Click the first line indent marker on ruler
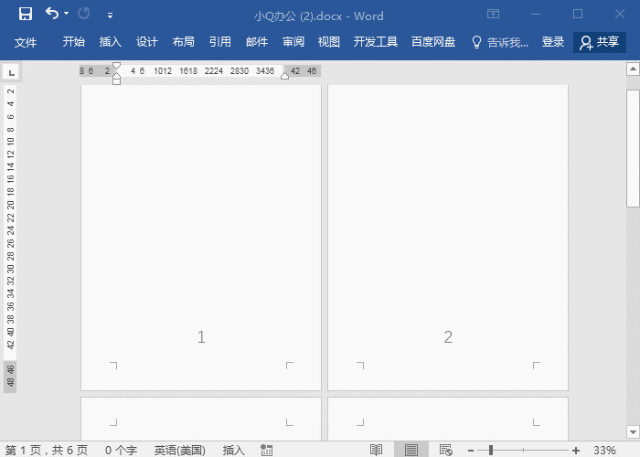The width and height of the screenshot is (640, 457). tap(116, 66)
